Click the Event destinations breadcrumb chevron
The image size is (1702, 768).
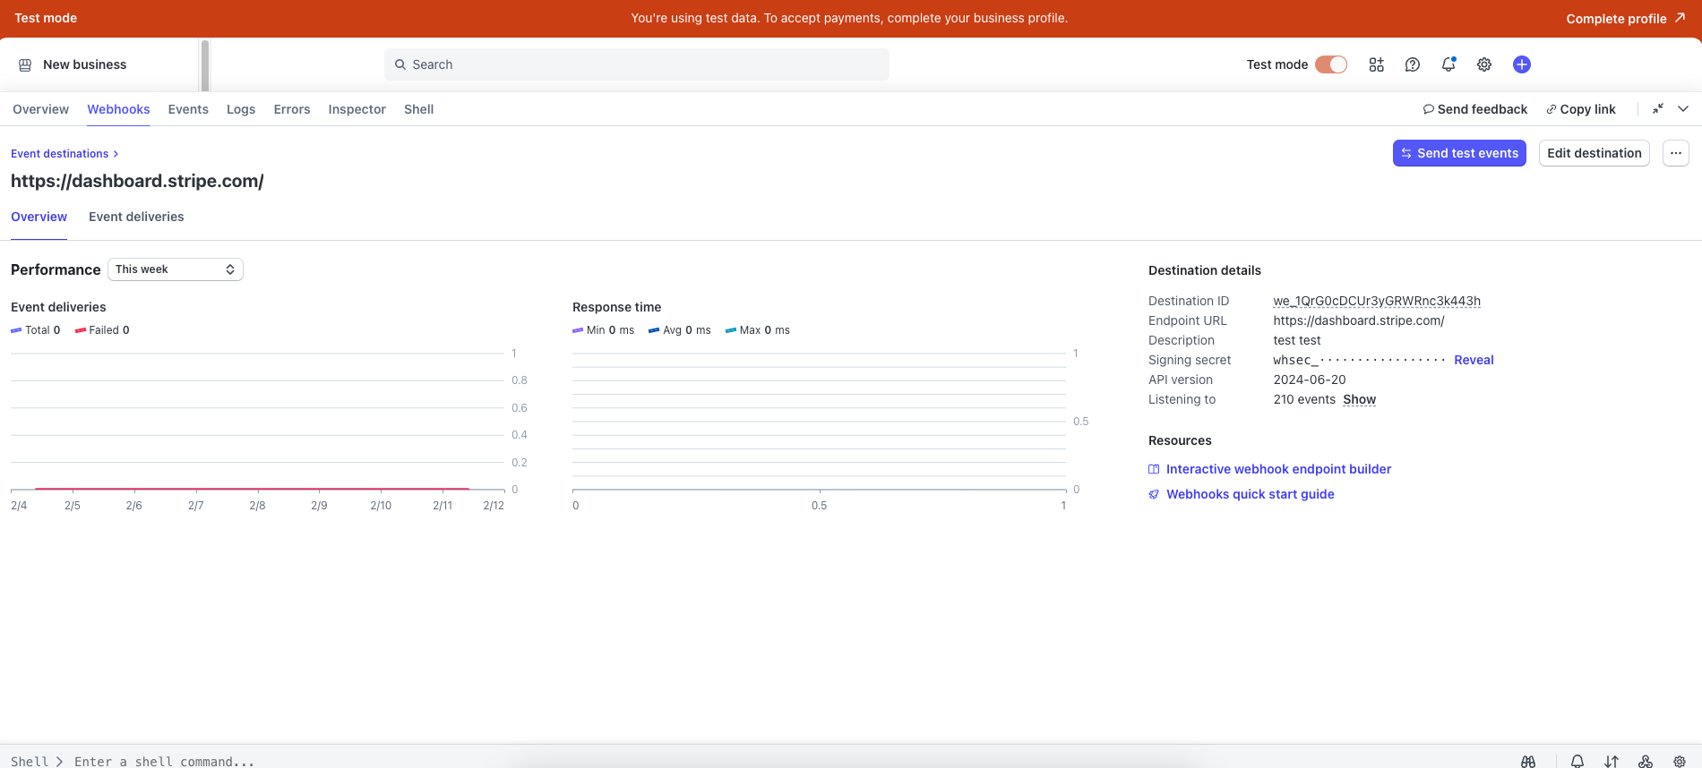click(116, 154)
